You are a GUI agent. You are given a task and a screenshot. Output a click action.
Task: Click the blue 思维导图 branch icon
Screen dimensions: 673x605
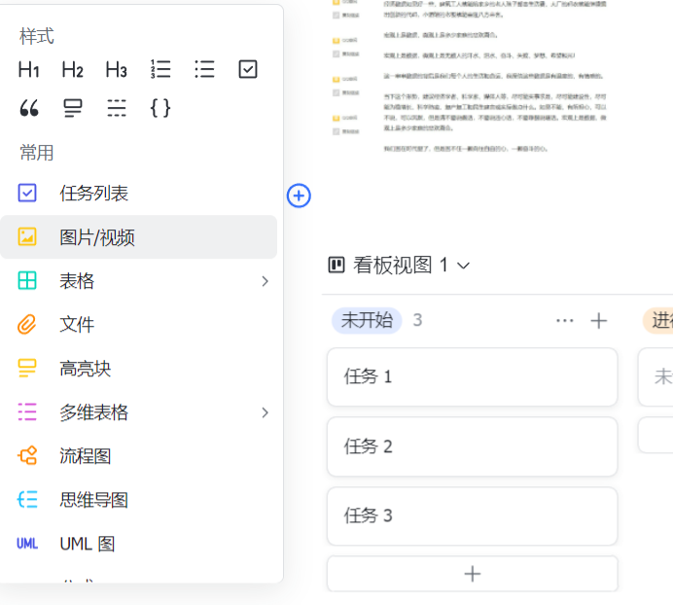(27, 499)
